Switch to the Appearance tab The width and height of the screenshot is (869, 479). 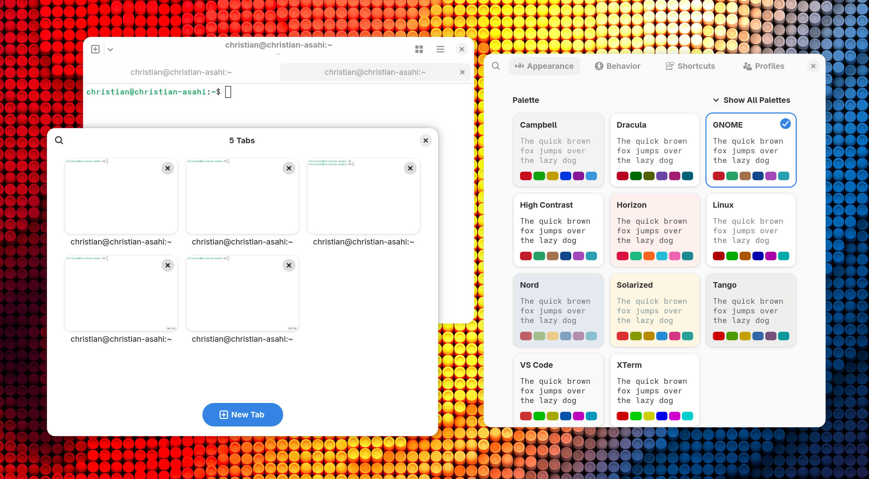coord(544,66)
